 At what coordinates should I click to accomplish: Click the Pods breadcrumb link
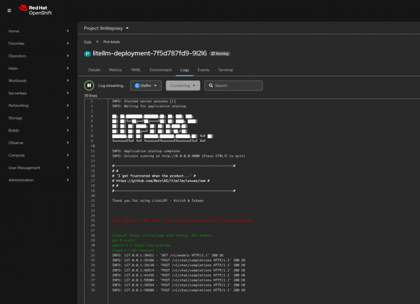(87, 42)
